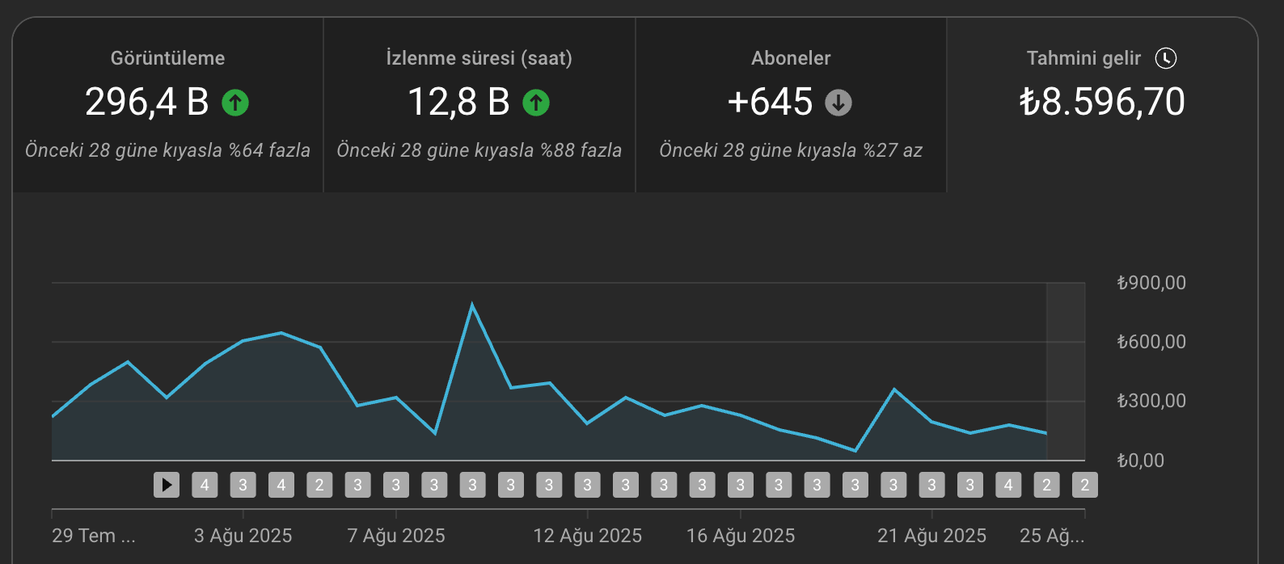Click the video badge under the 3 Ağu 2025 tick
The height and width of the screenshot is (564, 1284).
coord(243,485)
